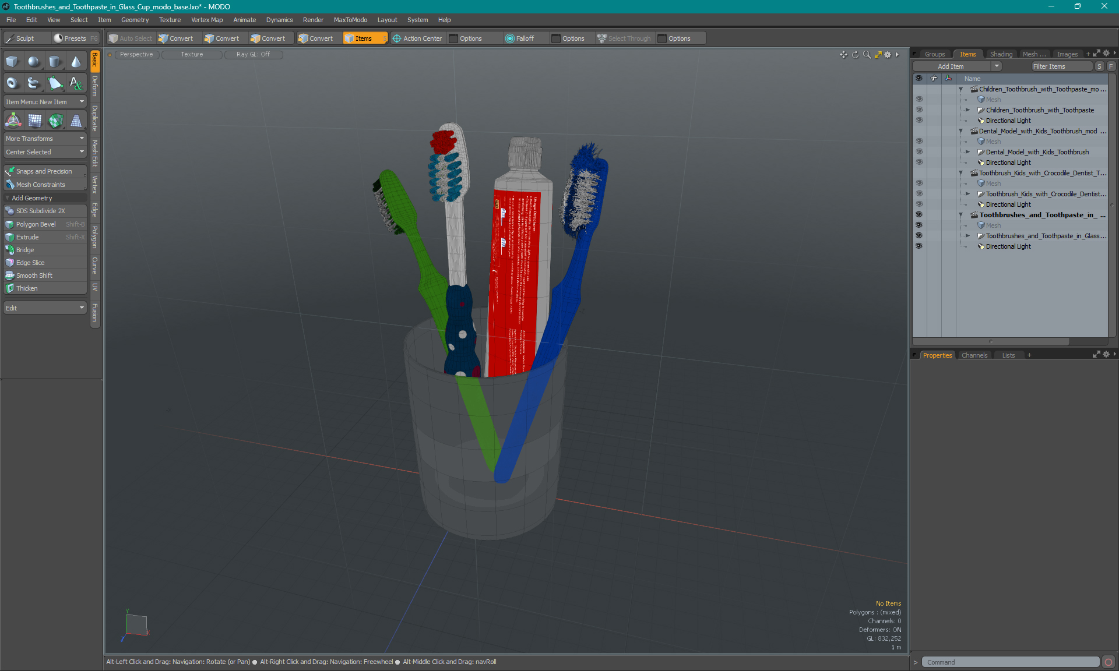Screen dimensions: 1119x671
Task: Select the Transform gizmo tool
Action: coord(13,121)
